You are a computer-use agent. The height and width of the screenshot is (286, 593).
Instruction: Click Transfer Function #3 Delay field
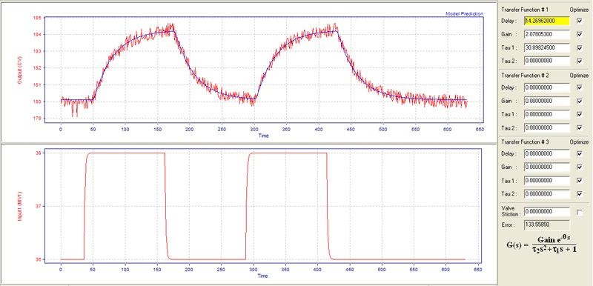(x=546, y=154)
